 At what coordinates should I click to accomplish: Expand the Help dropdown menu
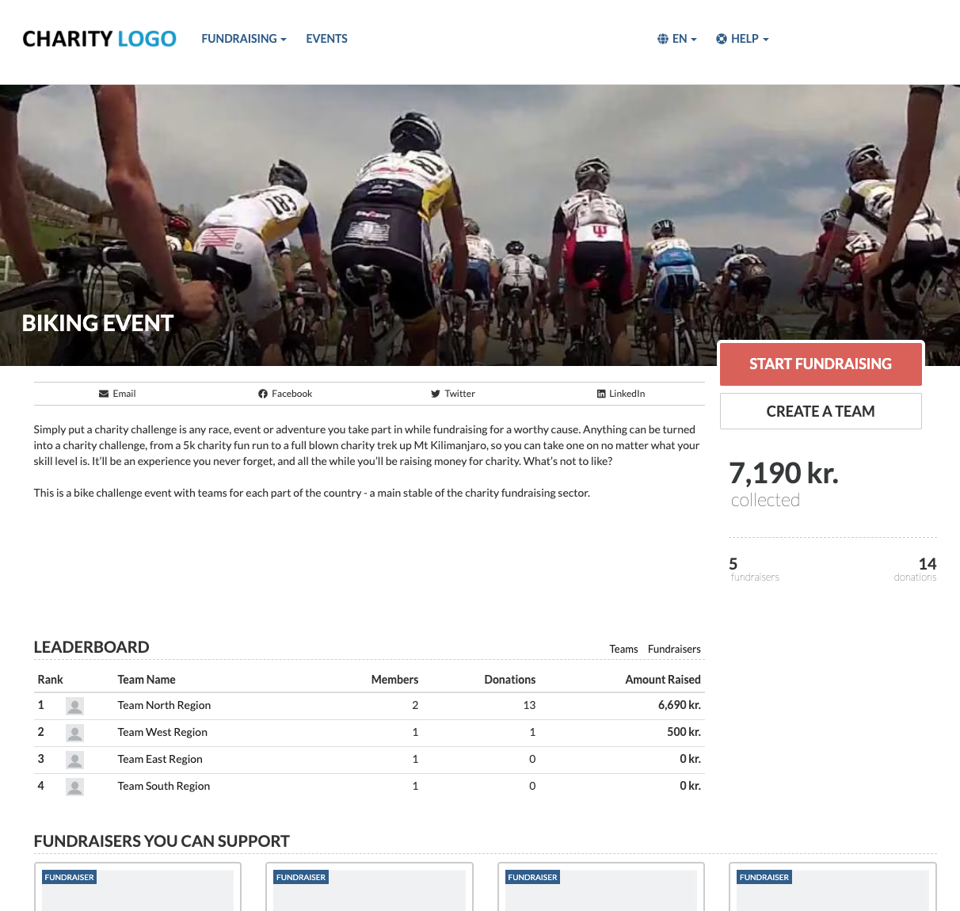click(742, 39)
